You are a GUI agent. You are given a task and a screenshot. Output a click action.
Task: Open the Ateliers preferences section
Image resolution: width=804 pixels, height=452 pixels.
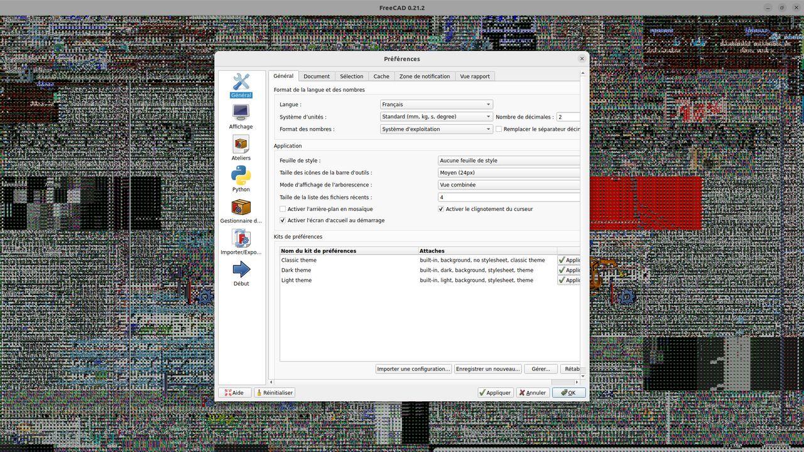pyautogui.click(x=241, y=149)
